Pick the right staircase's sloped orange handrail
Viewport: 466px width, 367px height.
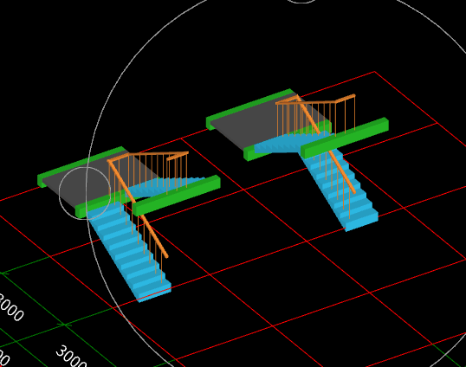pyautogui.click(x=327, y=145)
